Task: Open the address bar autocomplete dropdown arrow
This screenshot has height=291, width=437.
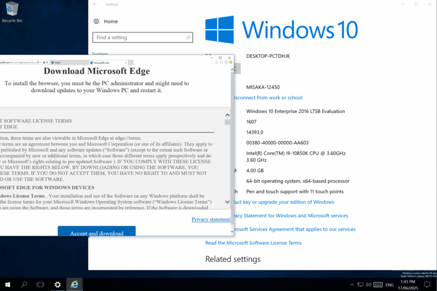Action: pos(41,62)
